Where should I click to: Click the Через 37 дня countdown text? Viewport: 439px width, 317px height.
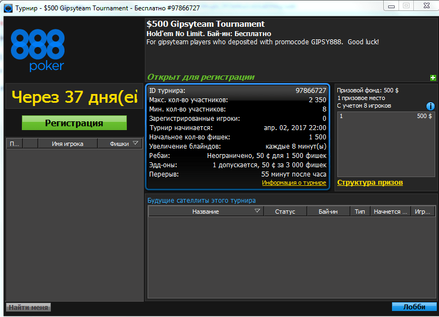74,97
